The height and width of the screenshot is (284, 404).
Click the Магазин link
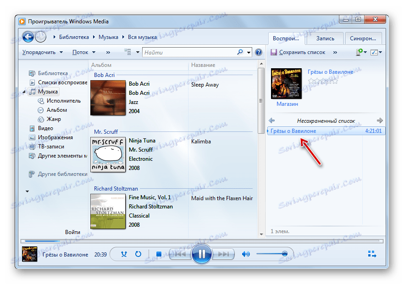[287, 104]
